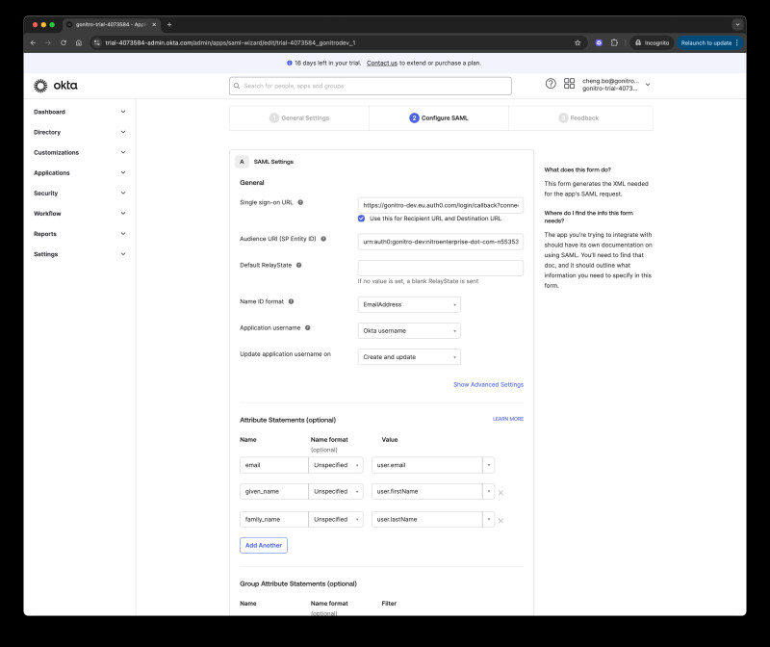Open the tab list chevron in title bar
770x647 pixels.
pyautogui.click(x=737, y=25)
